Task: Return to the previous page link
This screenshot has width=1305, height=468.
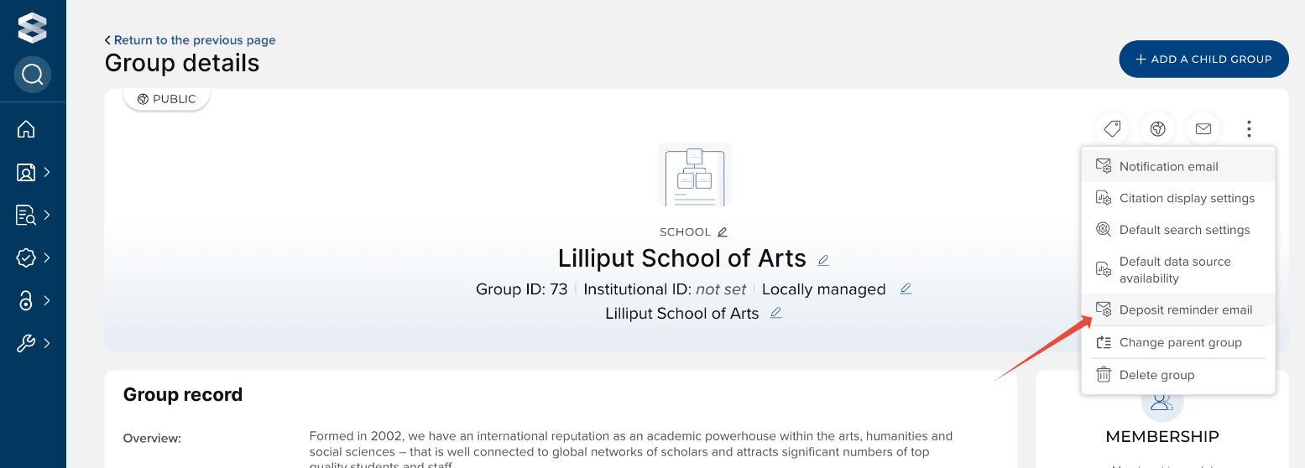Action: [194, 40]
